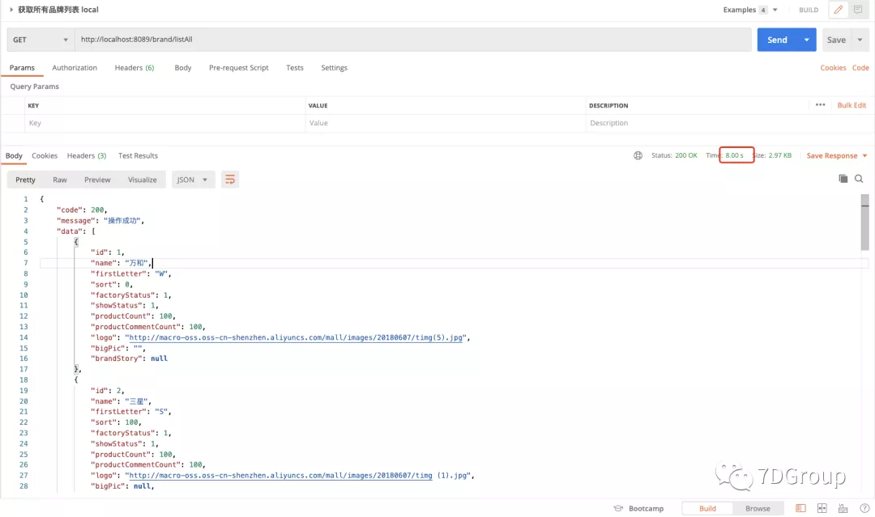The height and width of the screenshot is (517, 875).
Task: Select the Pretty view
Action: coord(25,180)
